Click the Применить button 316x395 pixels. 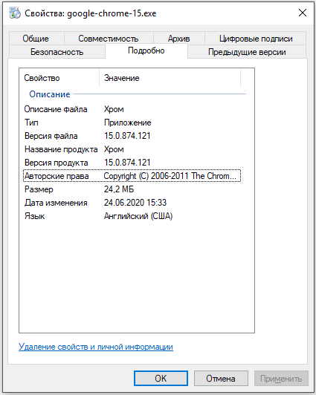click(x=281, y=378)
